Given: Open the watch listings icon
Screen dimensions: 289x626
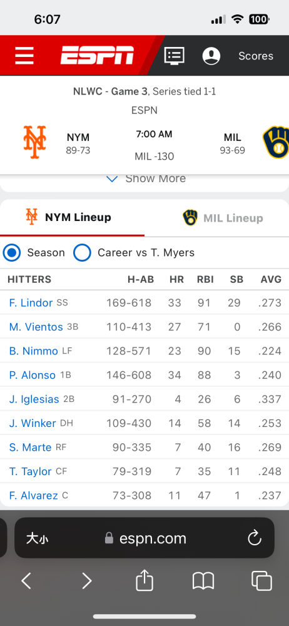Looking at the screenshot, I should (175, 56).
